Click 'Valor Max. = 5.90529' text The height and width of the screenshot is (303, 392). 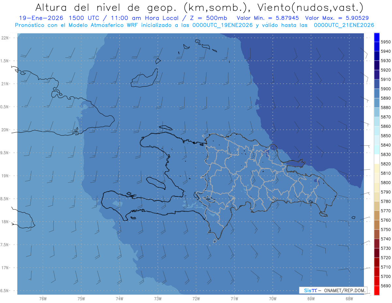(x=337, y=18)
